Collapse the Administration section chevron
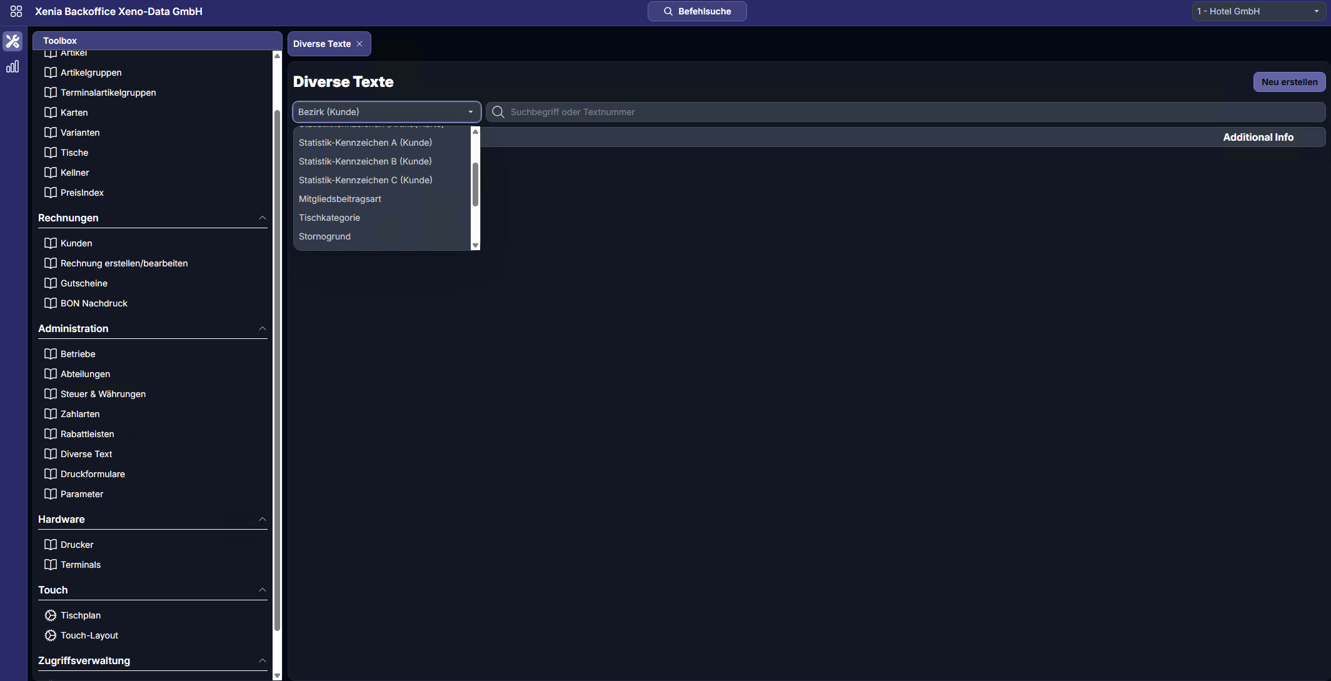Screen dimensions: 1331x681 tap(263, 328)
